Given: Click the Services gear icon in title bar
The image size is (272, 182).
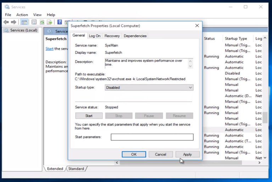Looking at the screenshot, I should [7, 7].
